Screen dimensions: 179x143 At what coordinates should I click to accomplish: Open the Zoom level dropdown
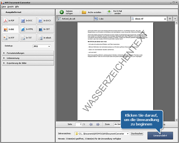117,124
